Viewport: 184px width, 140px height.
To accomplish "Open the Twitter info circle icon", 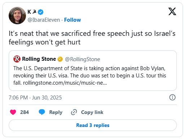I will pos(172,97).
